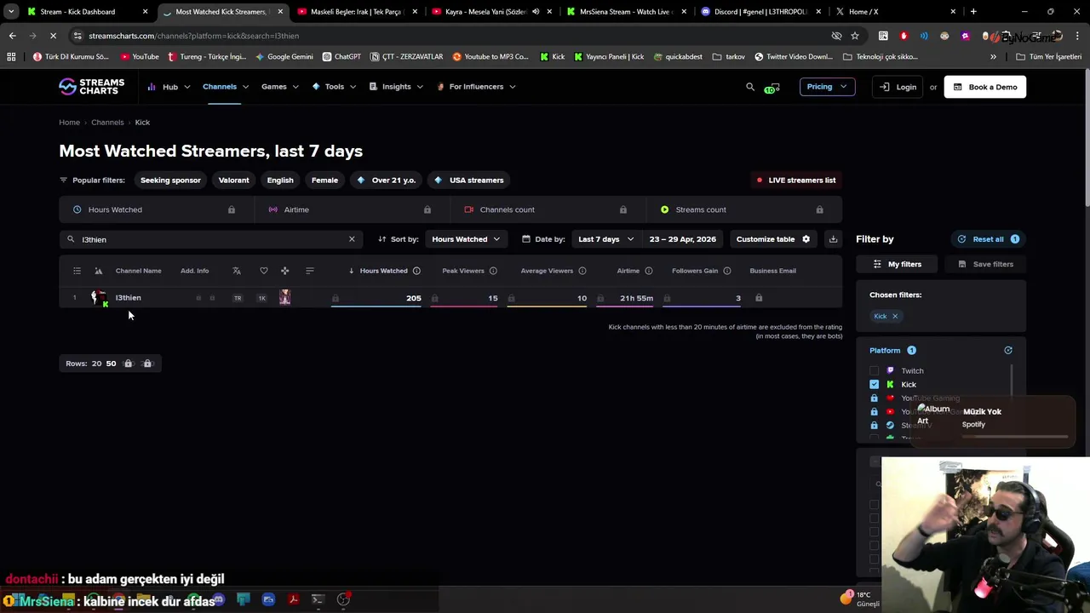
Task: Open the Pricing dropdown
Action: 827,87
